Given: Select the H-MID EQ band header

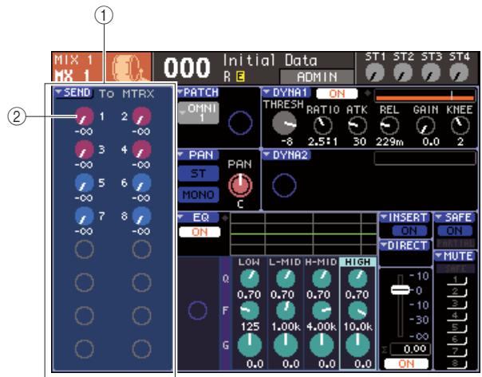Looking at the screenshot, I should tap(321, 262).
